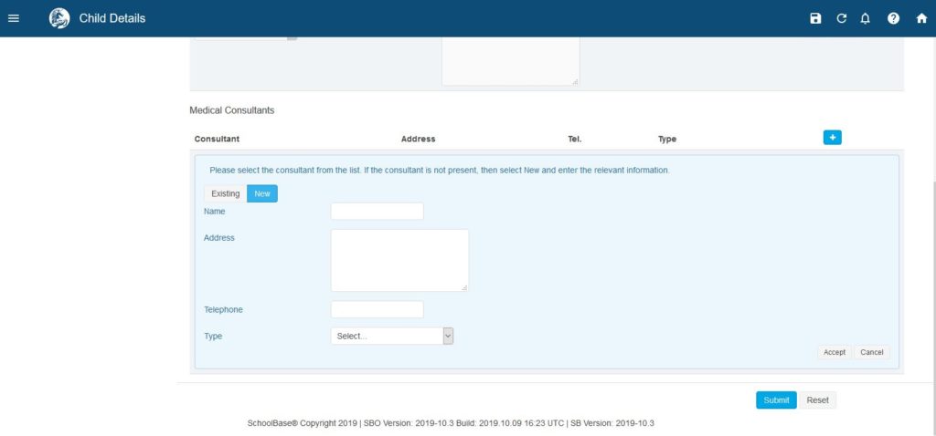This screenshot has height=436, width=936.
Task: Click the SchoolBase logo icon
Action: click(x=59, y=18)
